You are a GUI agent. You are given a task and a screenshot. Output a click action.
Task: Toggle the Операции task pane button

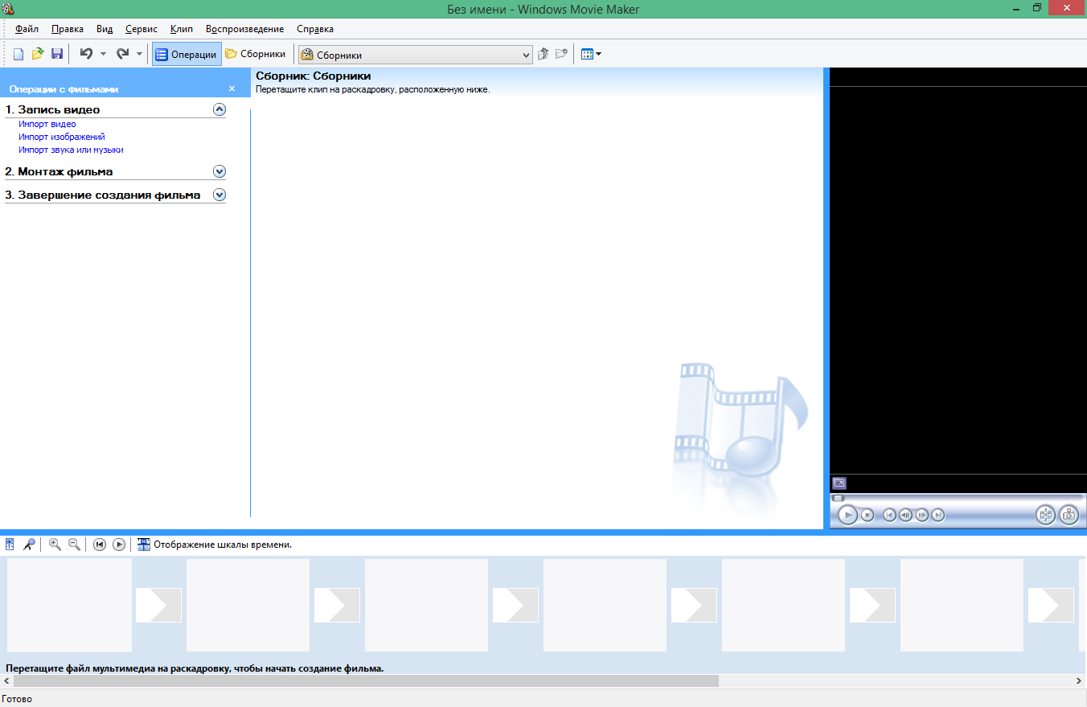point(186,54)
